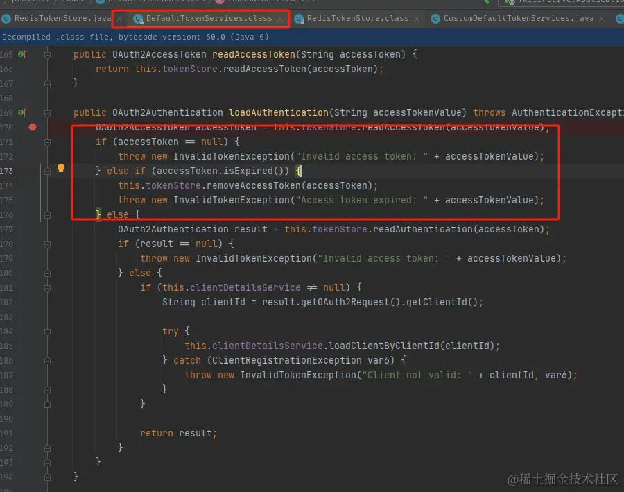Collapse the result null check fold at line 178

(47, 244)
